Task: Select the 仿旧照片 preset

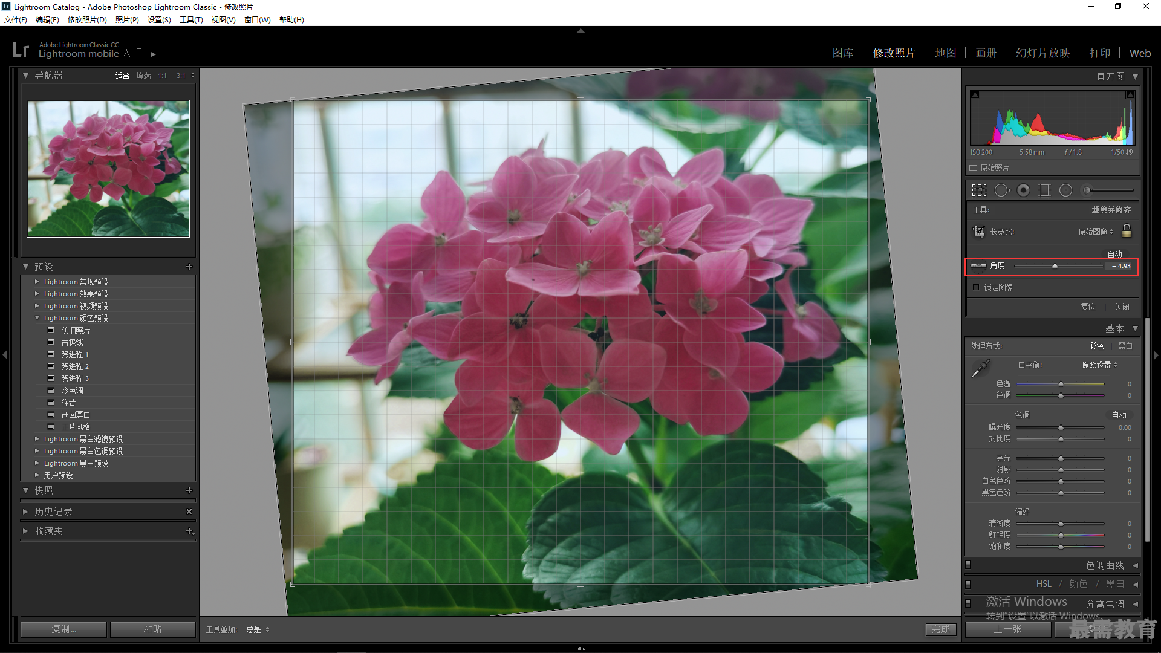Action: [76, 330]
